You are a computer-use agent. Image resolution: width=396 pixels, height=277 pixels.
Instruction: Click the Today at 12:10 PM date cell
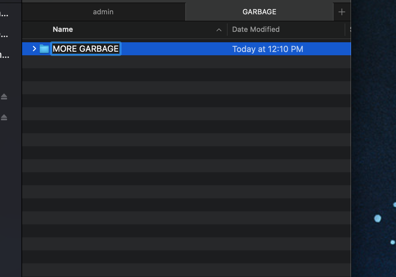pos(268,49)
